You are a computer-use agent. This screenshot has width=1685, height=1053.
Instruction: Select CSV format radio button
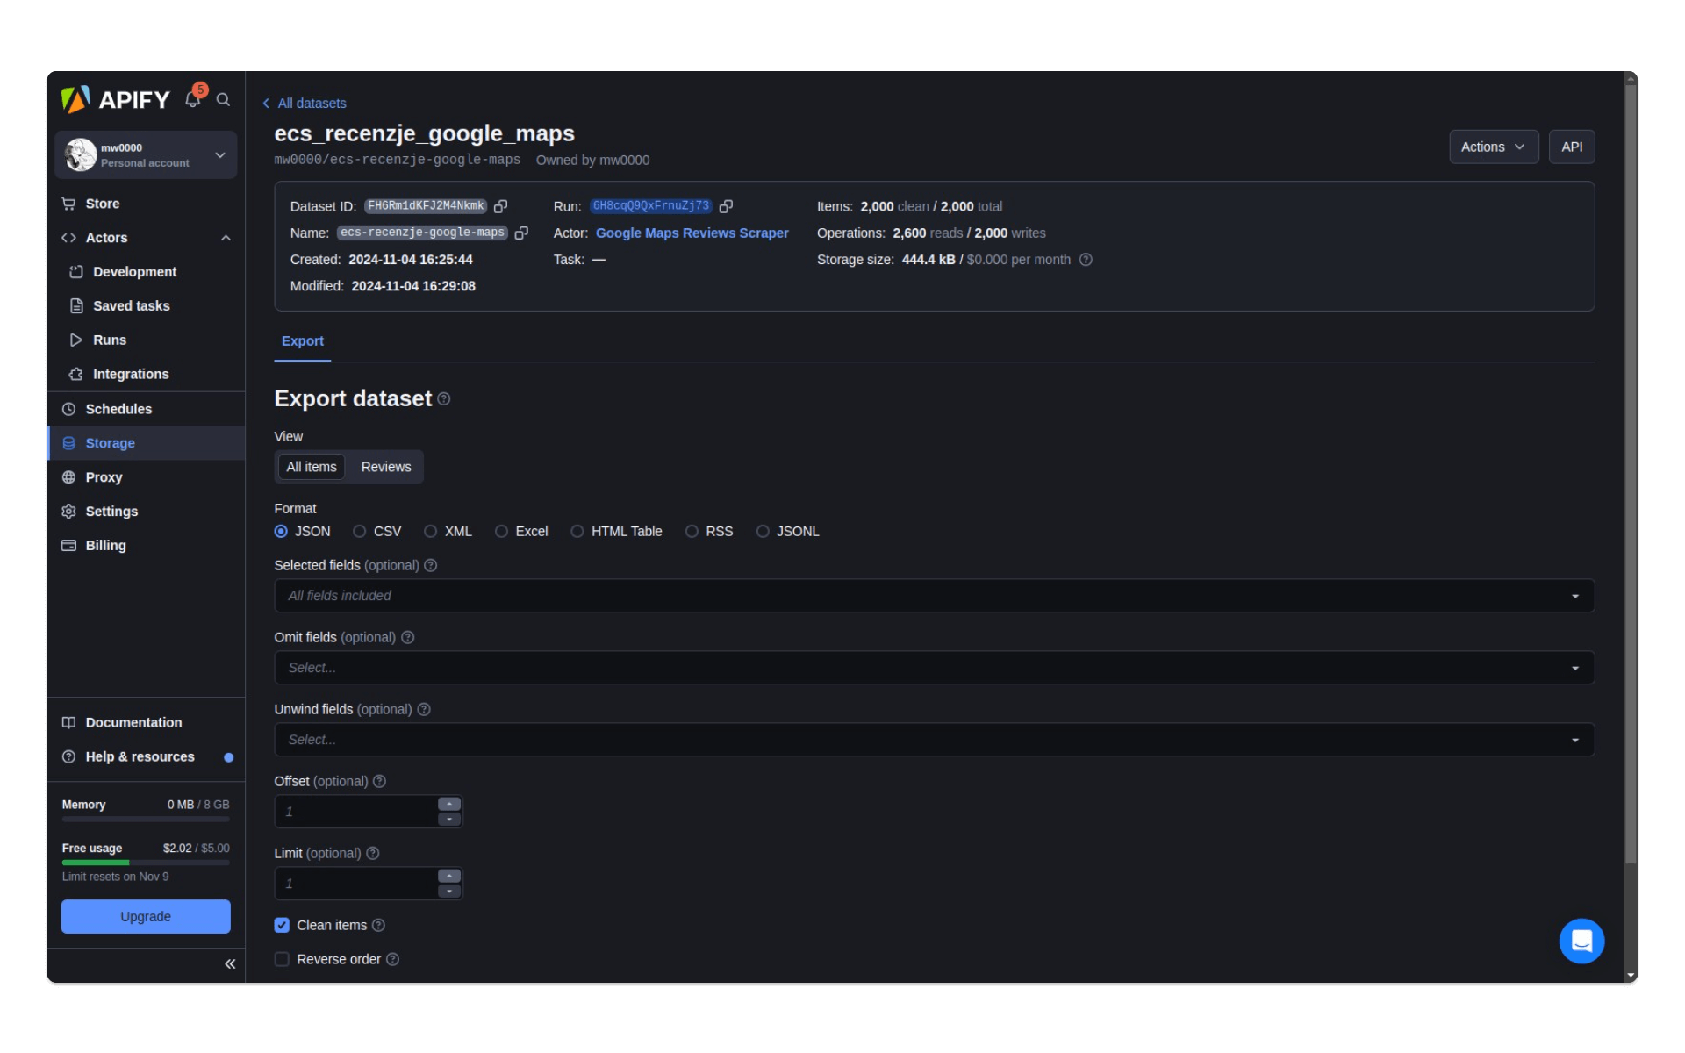[360, 532]
